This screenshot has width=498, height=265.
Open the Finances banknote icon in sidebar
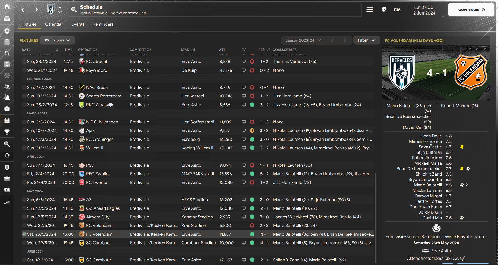coord(7,190)
